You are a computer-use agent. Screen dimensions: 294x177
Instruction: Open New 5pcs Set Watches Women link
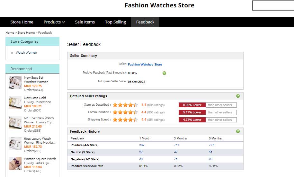36,80
